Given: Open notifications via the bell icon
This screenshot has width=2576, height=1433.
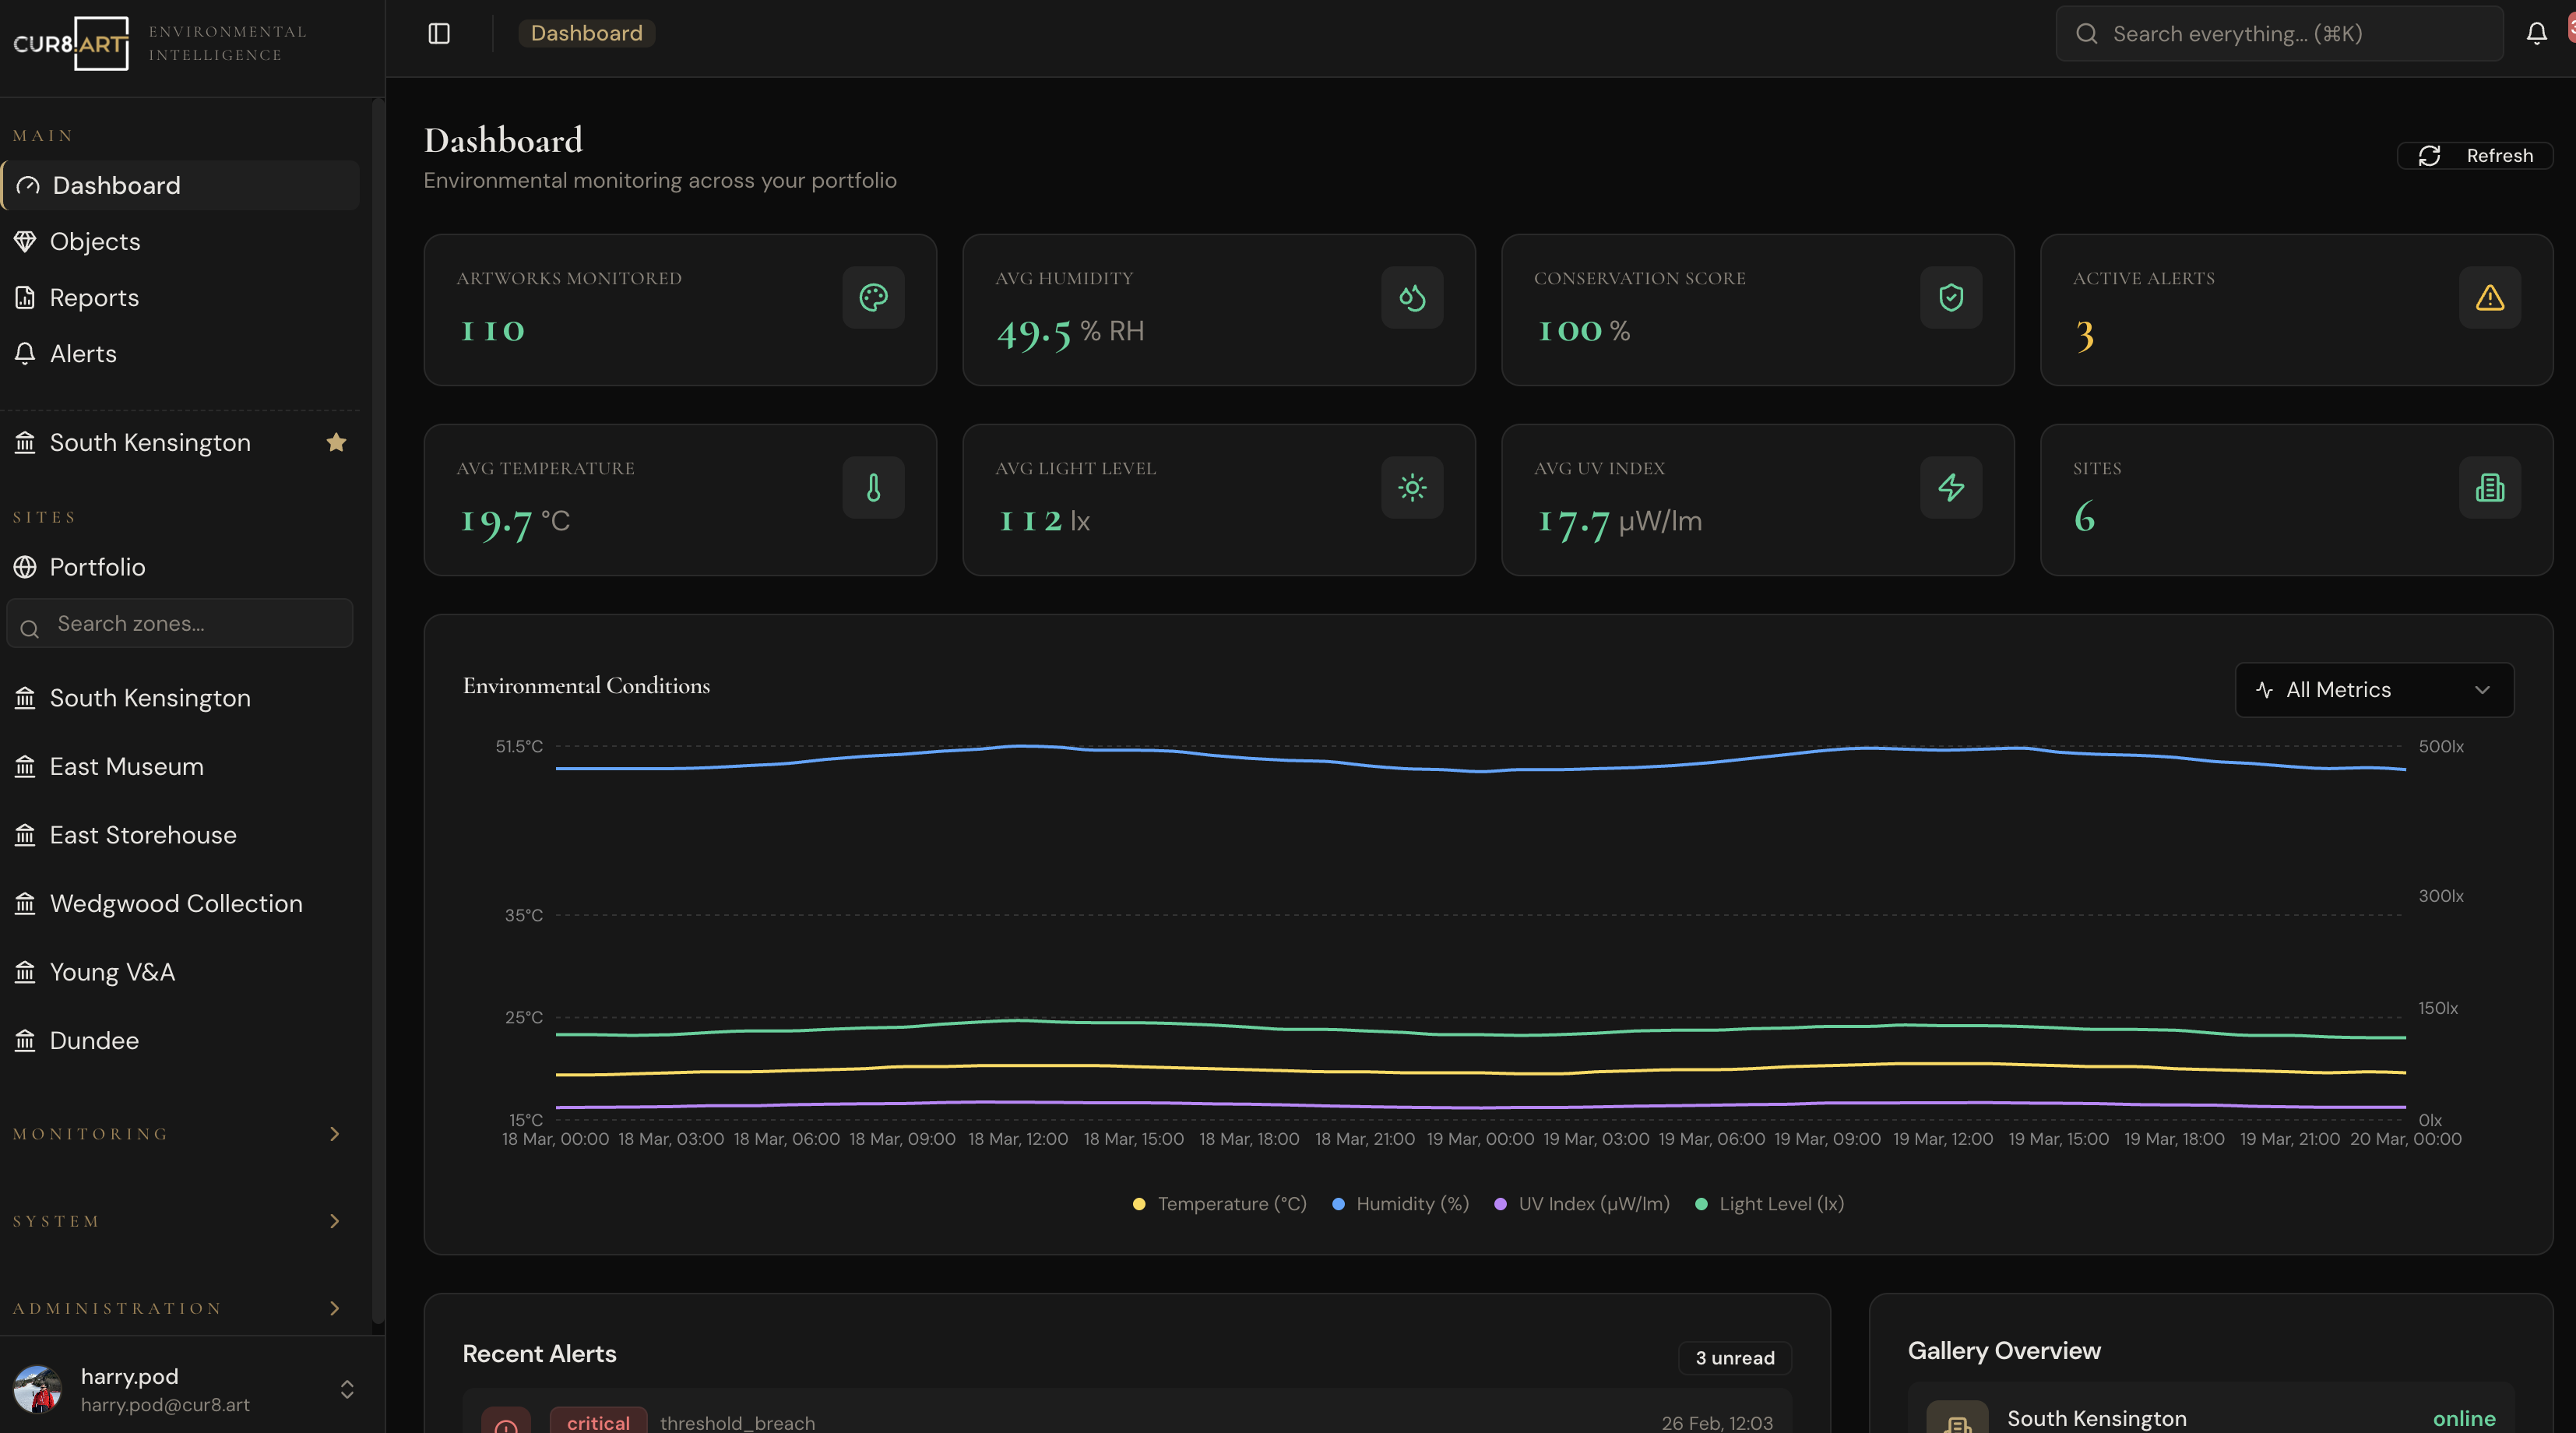Looking at the screenshot, I should tap(2537, 33).
